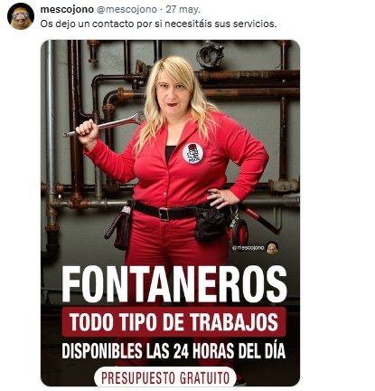Click the clenched hand gripping the wrench
Viewport: 375px width, 391px height.
[88, 130]
